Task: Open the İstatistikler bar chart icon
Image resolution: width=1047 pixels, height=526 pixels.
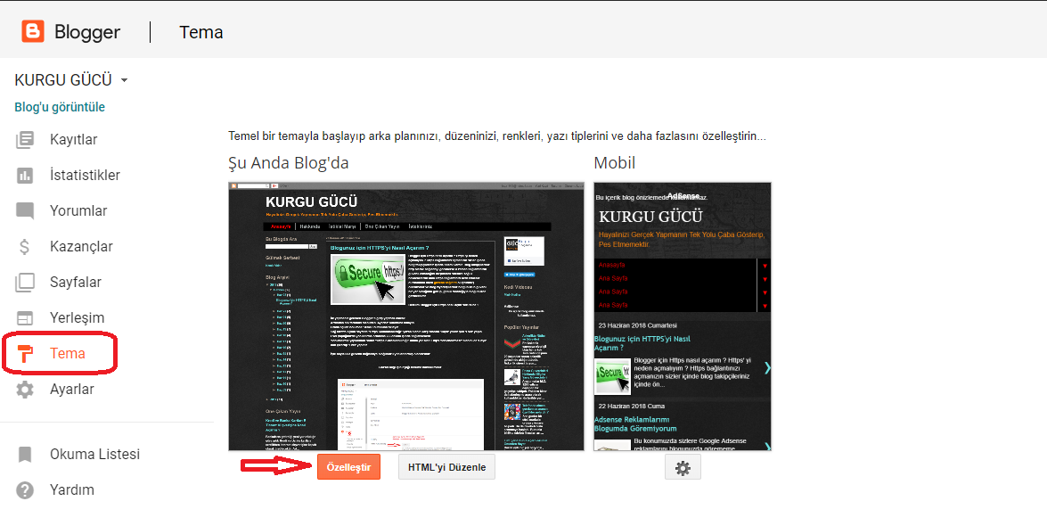Action: (25, 175)
